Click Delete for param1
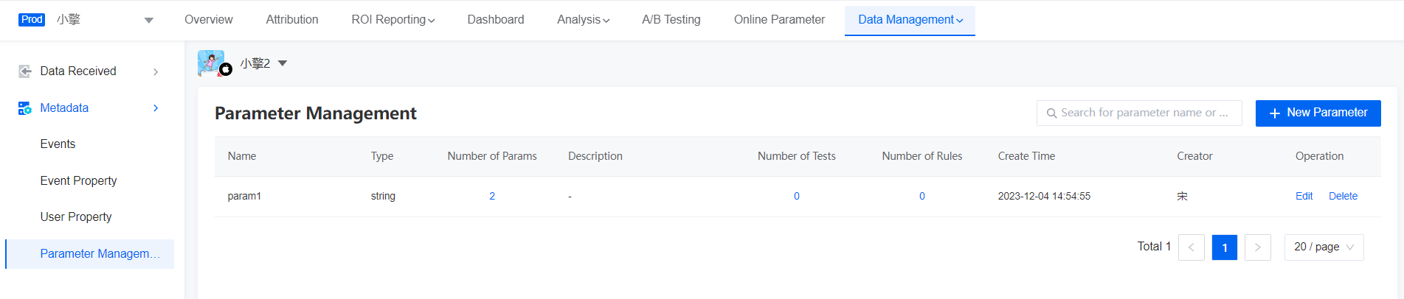This screenshot has height=299, width=1404. pyautogui.click(x=1344, y=196)
